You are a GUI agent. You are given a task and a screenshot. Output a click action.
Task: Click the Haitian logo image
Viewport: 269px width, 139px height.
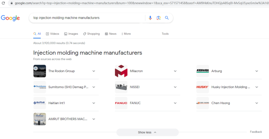pos(40,103)
